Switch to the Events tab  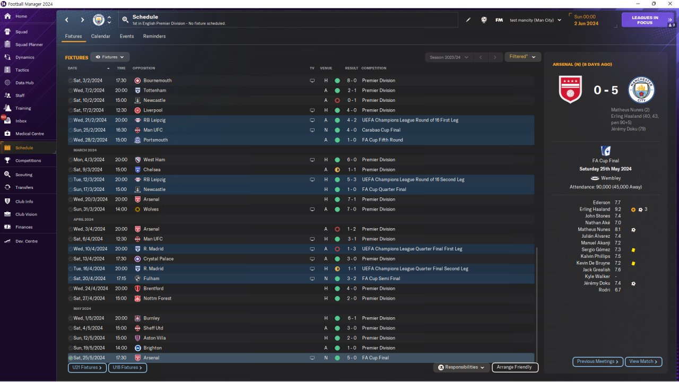(127, 37)
